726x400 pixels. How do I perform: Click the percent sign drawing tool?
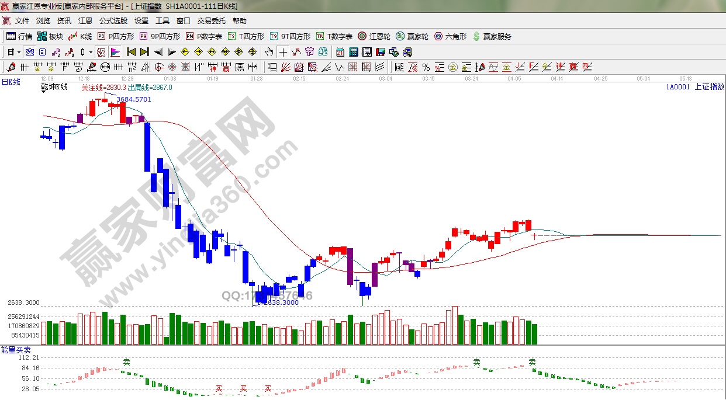coord(426,67)
